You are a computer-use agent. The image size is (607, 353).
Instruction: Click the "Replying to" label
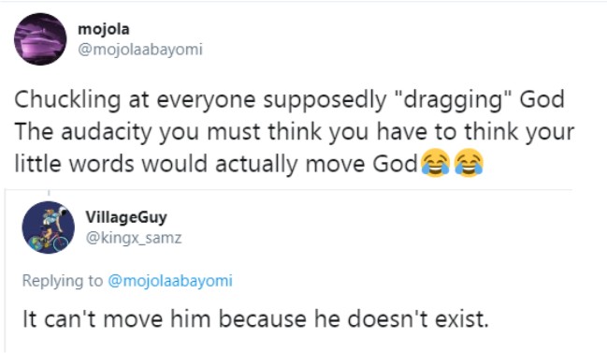[63, 281]
